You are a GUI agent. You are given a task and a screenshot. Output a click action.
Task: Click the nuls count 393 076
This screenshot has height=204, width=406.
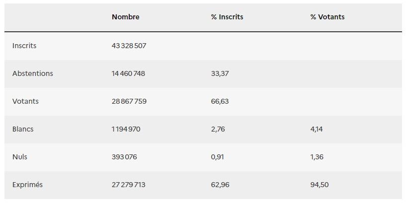pos(124,157)
